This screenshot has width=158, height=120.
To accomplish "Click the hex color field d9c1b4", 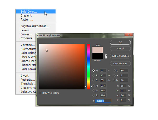I will [103, 101].
